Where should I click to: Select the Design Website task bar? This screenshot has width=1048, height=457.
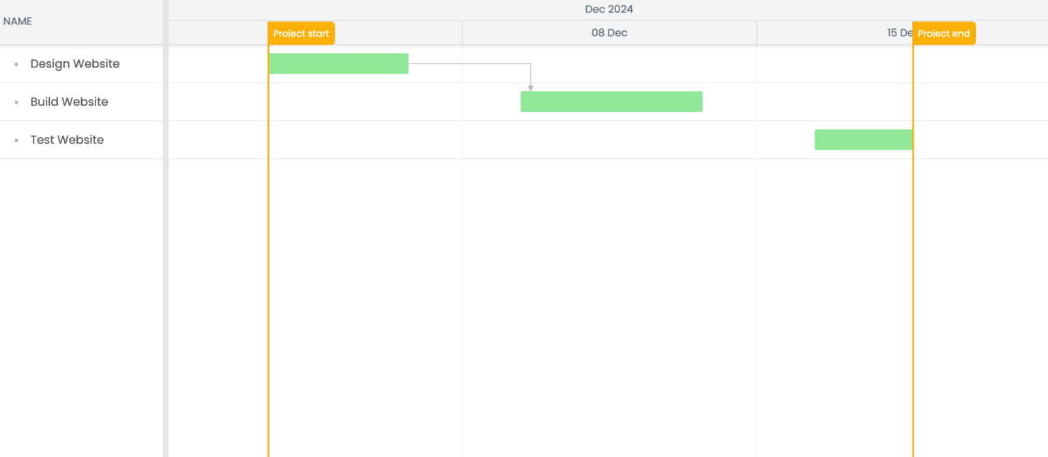coord(338,63)
